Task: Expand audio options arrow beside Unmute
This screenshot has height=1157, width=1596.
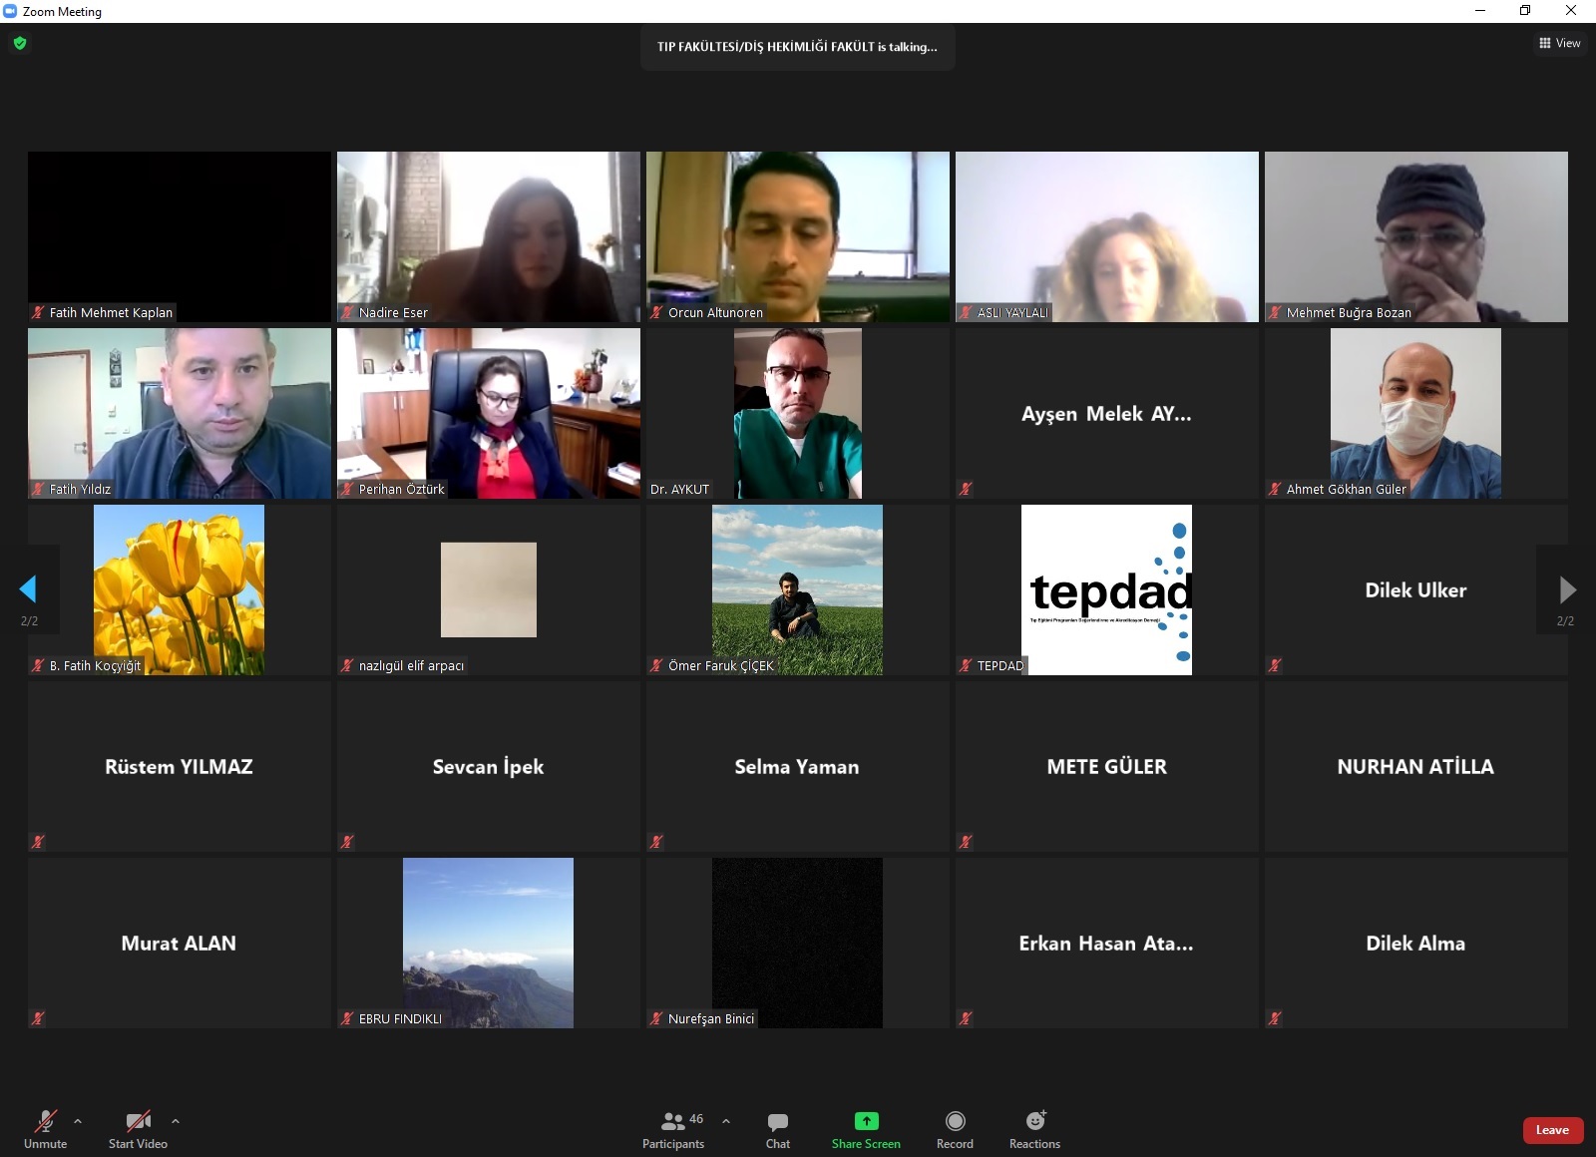Action: coord(78,1121)
